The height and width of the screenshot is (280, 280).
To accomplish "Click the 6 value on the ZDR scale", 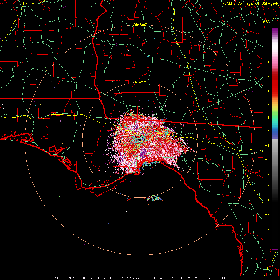I will [268, 49].
